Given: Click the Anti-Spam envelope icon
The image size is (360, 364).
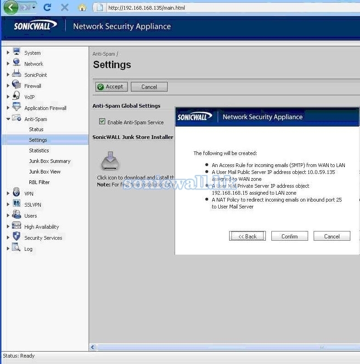Looking at the screenshot, I should pos(17,118).
